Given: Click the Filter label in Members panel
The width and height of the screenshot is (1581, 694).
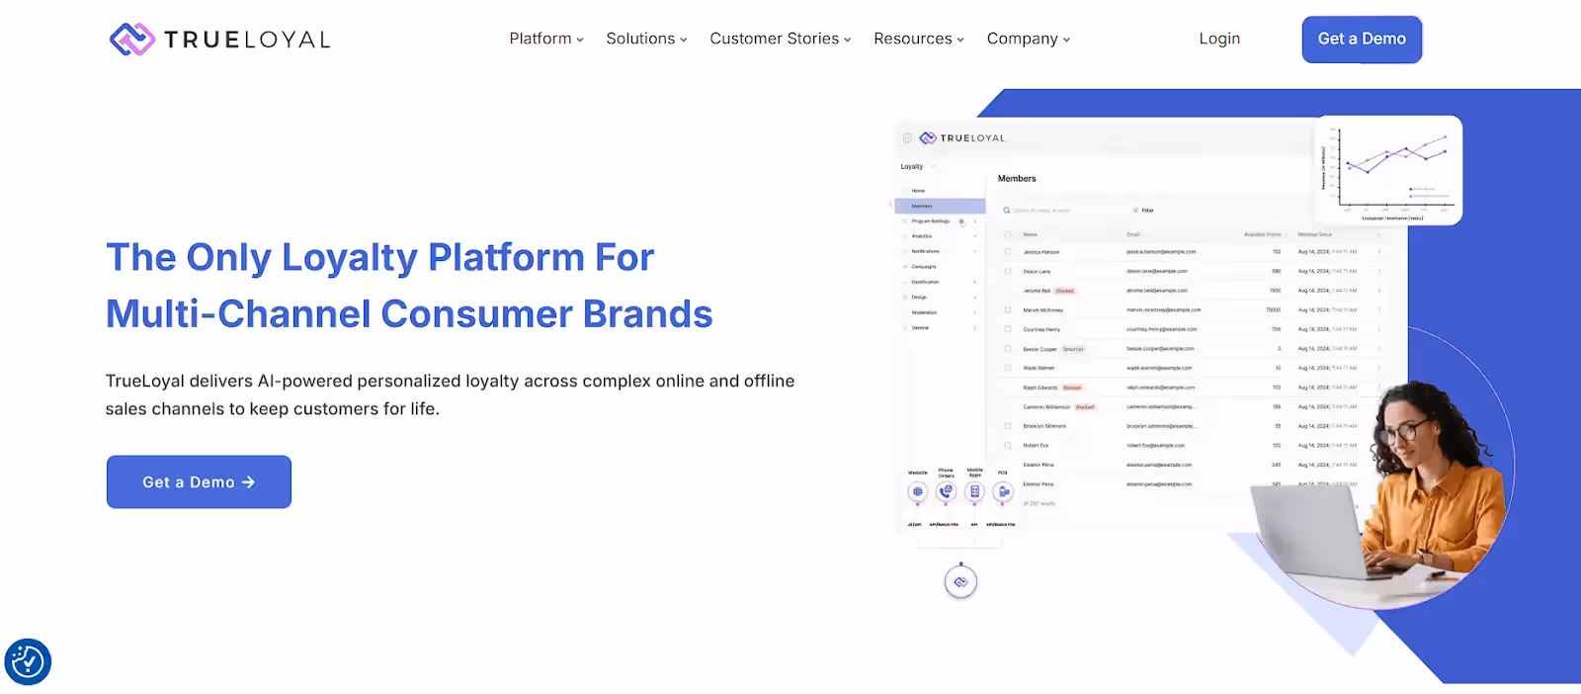Looking at the screenshot, I should pos(1147,211).
